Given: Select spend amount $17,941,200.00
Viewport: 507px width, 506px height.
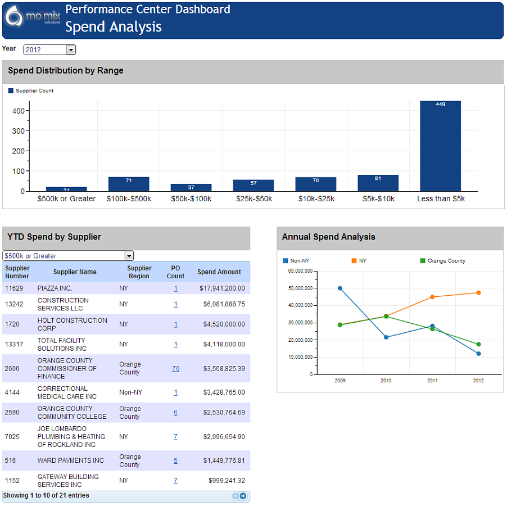Looking at the screenshot, I should pos(222,288).
